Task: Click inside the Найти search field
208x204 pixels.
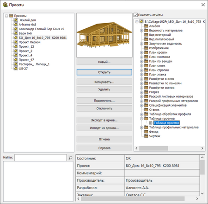Action: point(41,158)
